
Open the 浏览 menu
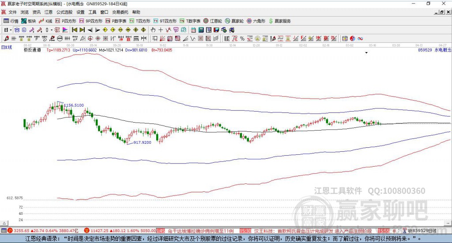[x=25, y=12]
